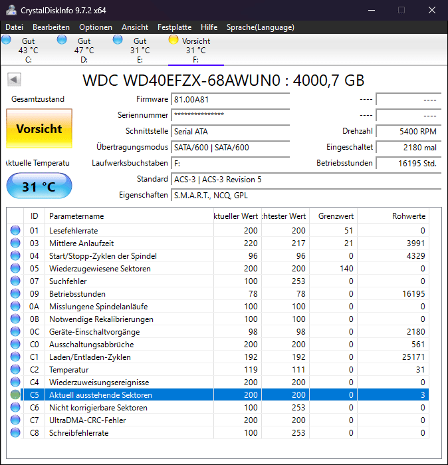Click the status orb of attribute C2 Temperatur
The image size is (448, 465).
coord(15,369)
